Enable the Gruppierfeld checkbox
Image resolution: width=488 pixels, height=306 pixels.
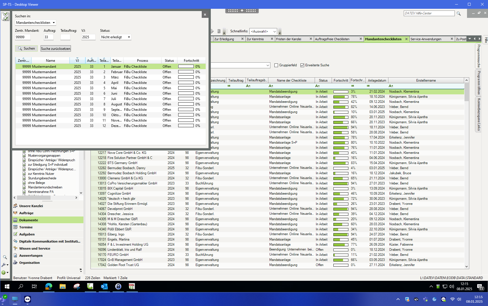click(x=276, y=65)
